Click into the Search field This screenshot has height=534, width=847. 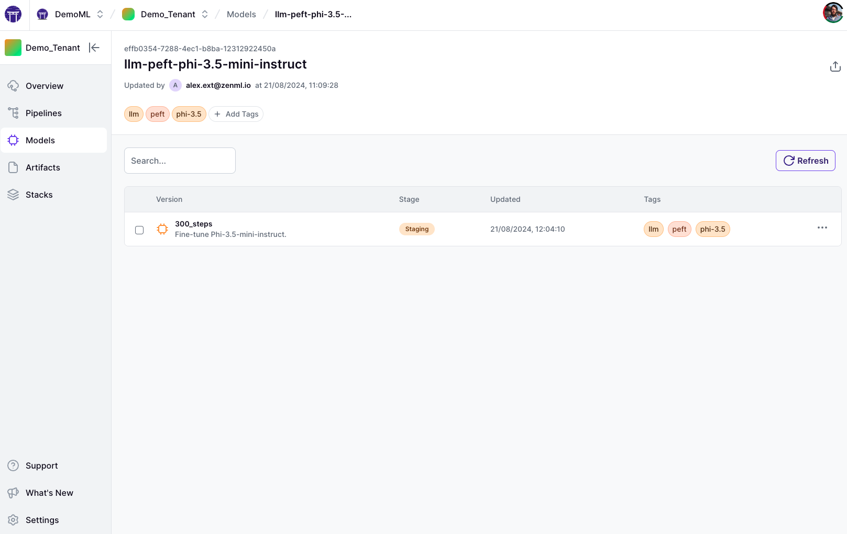(x=180, y=161)
